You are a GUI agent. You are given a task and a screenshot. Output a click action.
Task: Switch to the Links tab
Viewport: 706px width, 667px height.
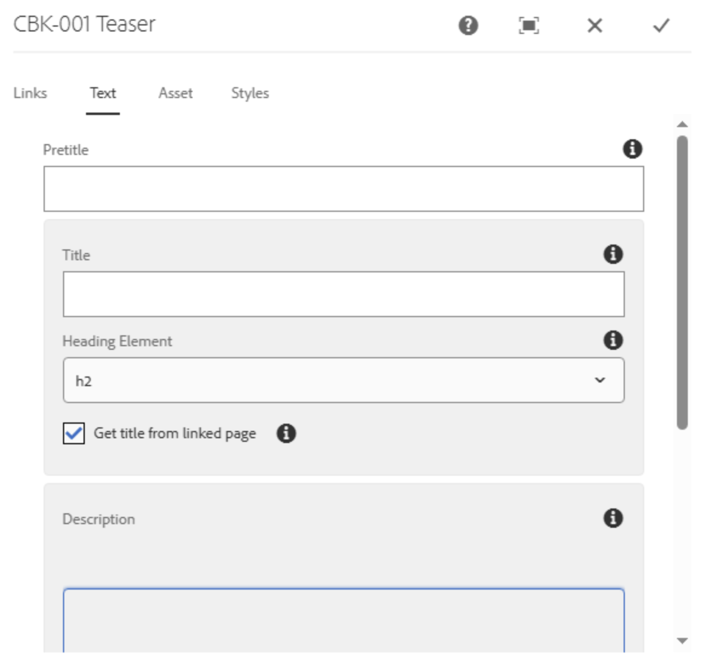pyautogui.click(x=30, y=93)
